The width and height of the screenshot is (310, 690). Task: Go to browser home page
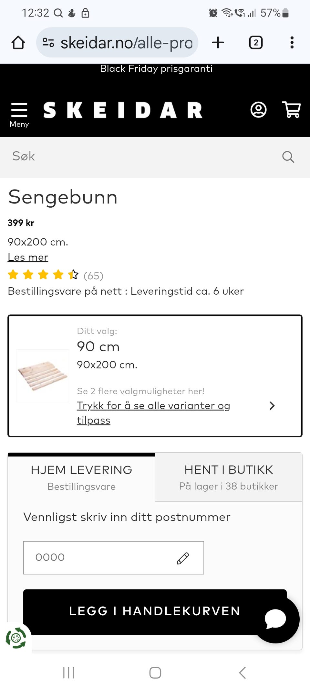point(18,42)
